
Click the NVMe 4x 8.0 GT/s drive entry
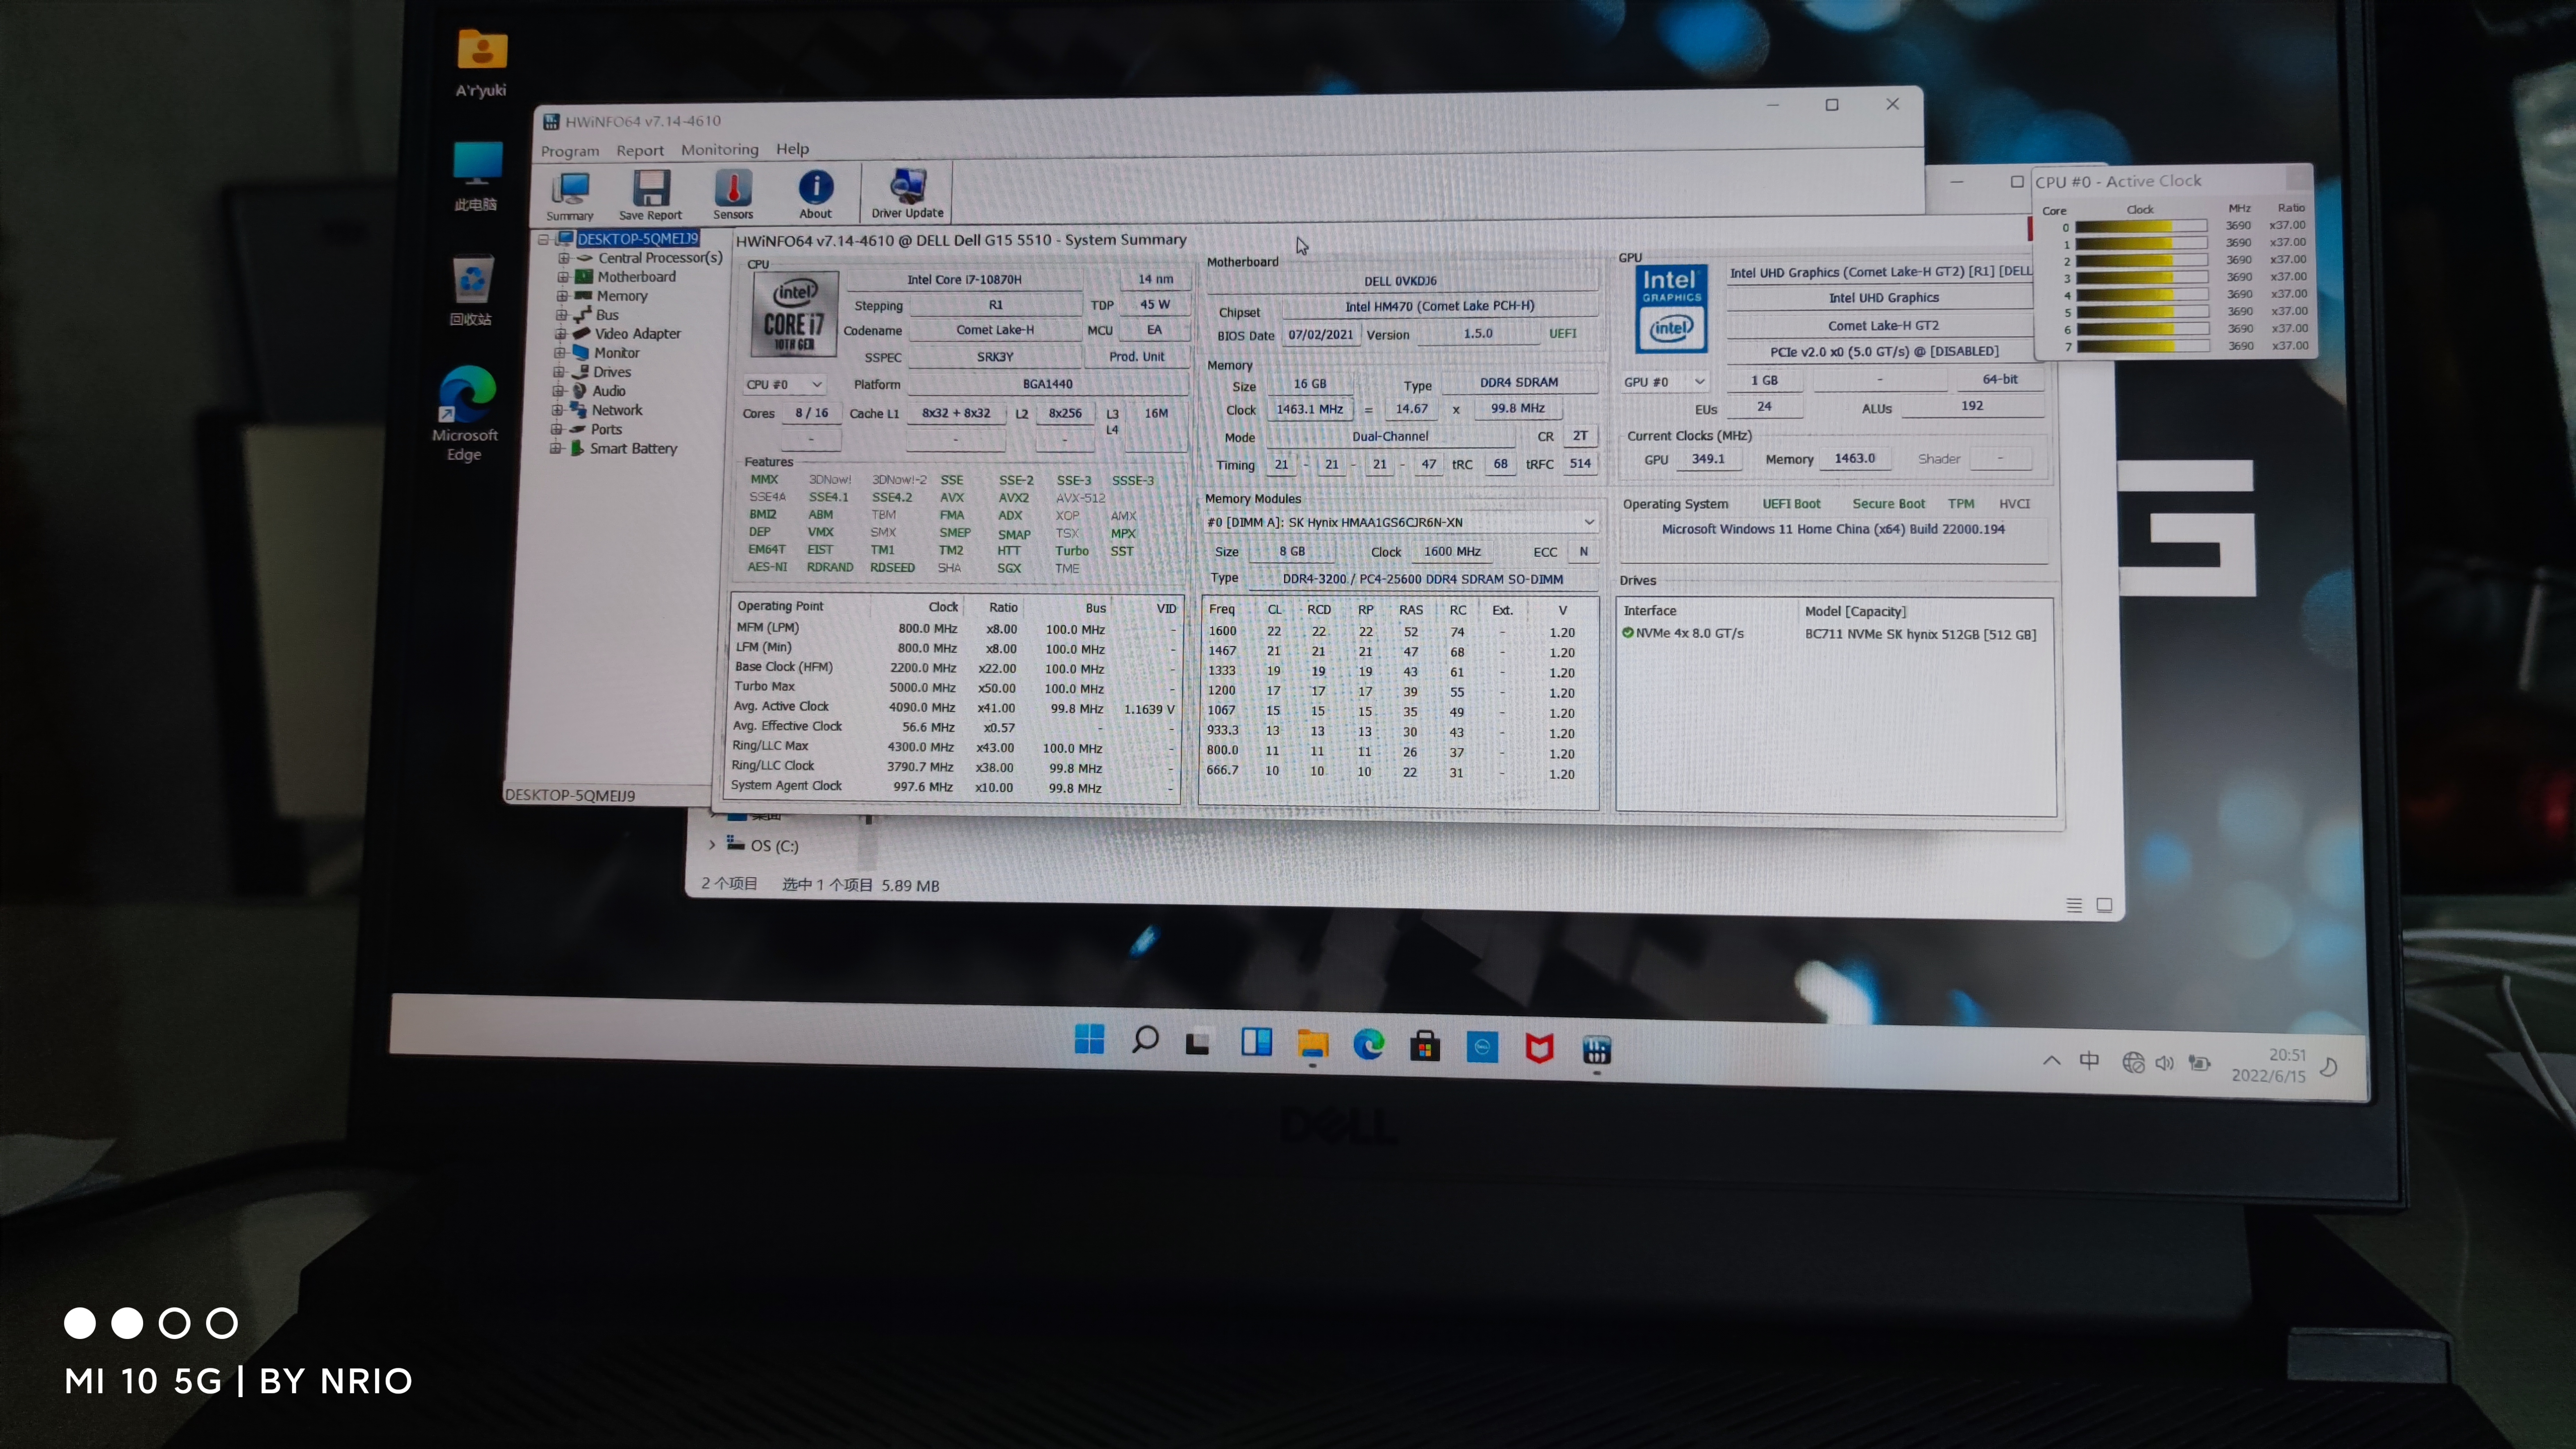tap(1683, 633)
